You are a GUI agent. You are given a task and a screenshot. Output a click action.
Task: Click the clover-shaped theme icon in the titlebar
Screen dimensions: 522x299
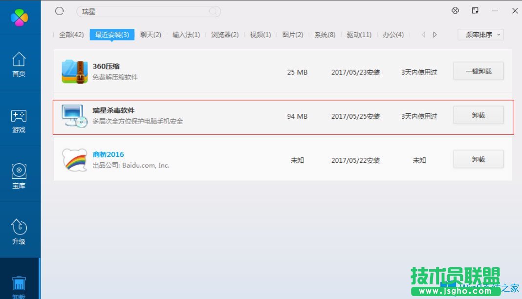click(455, 10)
